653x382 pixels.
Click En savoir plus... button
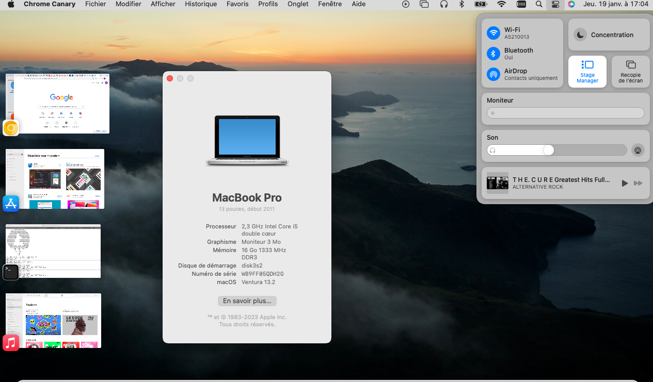coord(247,301)
